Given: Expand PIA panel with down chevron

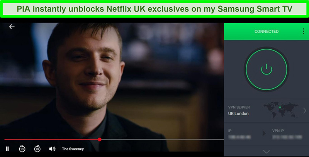Looking at the screenshot, I should [x=267, y=152].
